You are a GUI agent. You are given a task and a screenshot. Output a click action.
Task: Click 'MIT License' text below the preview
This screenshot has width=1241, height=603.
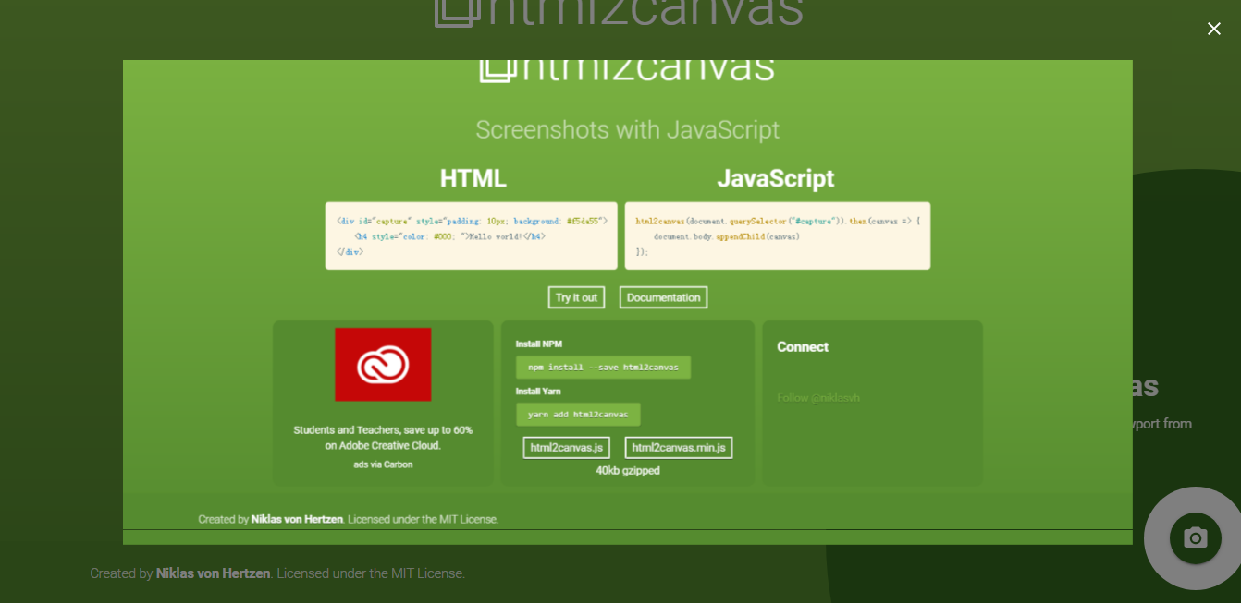[x=426, y=573]
